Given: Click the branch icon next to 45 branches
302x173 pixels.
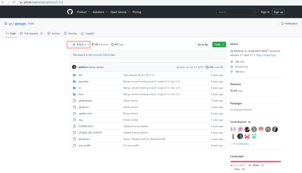Looking at the screenshot, I should click(93, 44).
